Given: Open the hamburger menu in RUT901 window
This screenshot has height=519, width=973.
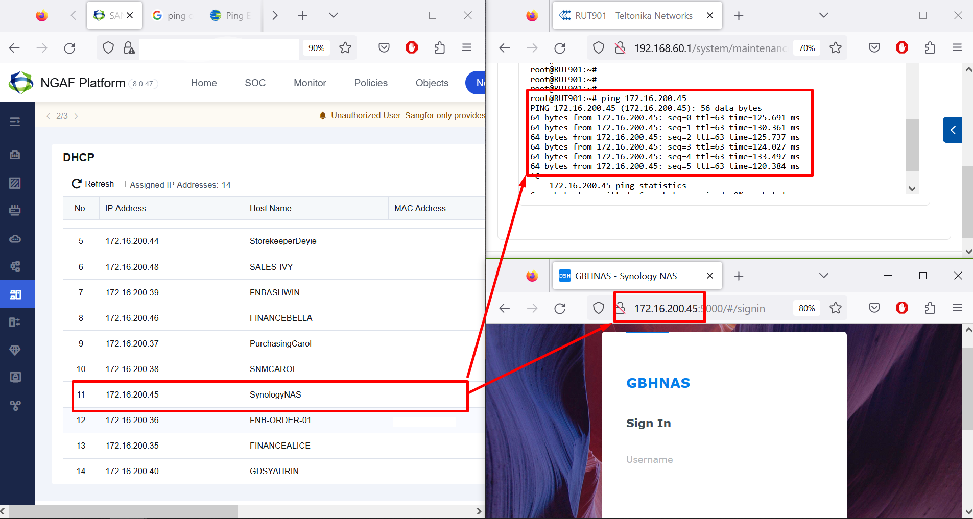Looking at the screenshot, I should click(957, 48).
